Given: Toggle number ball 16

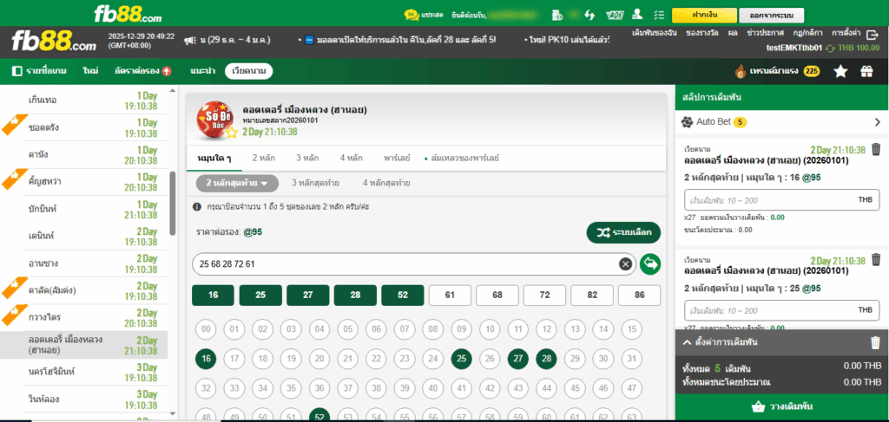Looking at the screenshot, I should (206, 359).
